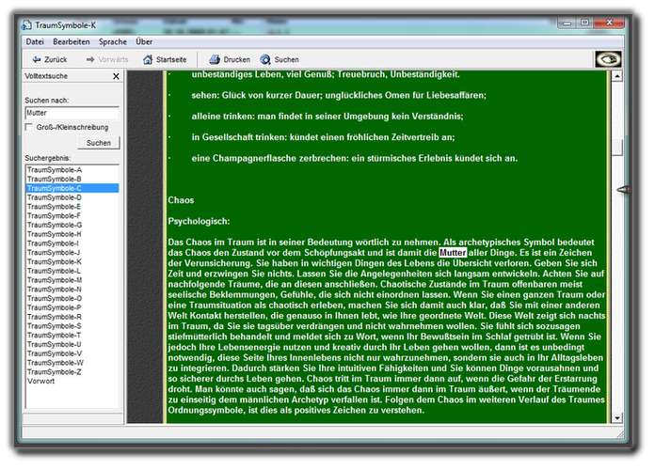Click the scrollbar down arrow
The image size is (655, 470).
tap(617, 417)
